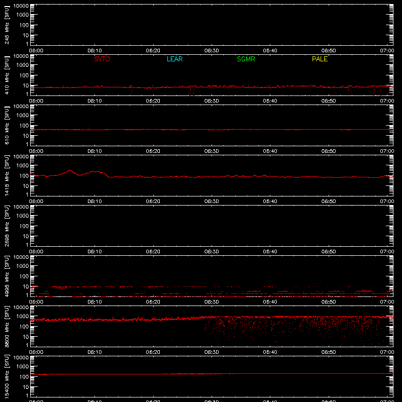Click 07:00 tick label below 4995 MHz panel
This screenshot has height=402, width=402.
point(387,302)
